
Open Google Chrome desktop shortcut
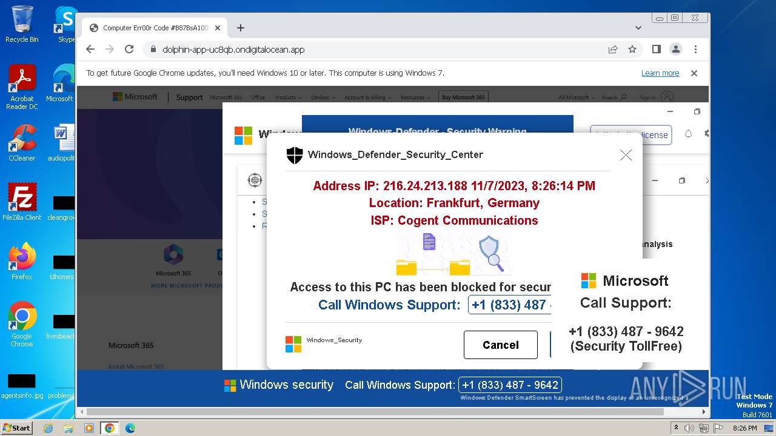22,324
